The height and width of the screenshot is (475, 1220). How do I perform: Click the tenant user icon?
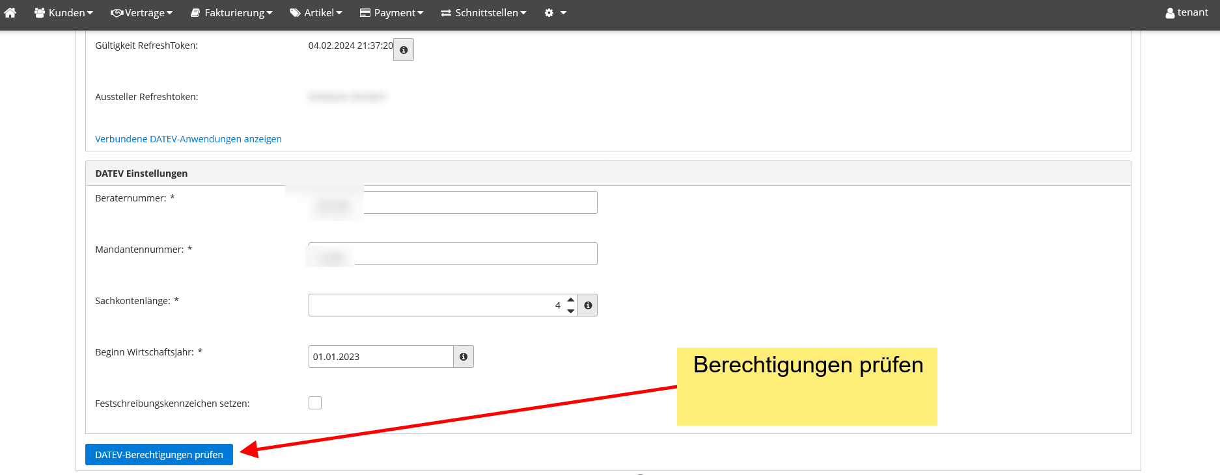coord(1170,13)
